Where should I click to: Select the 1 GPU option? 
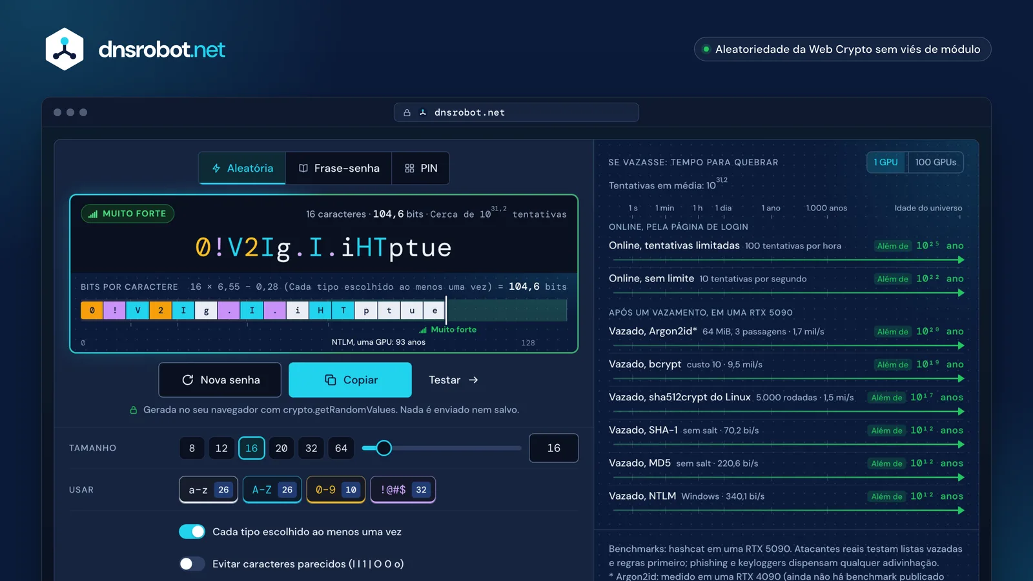point(886,163)
